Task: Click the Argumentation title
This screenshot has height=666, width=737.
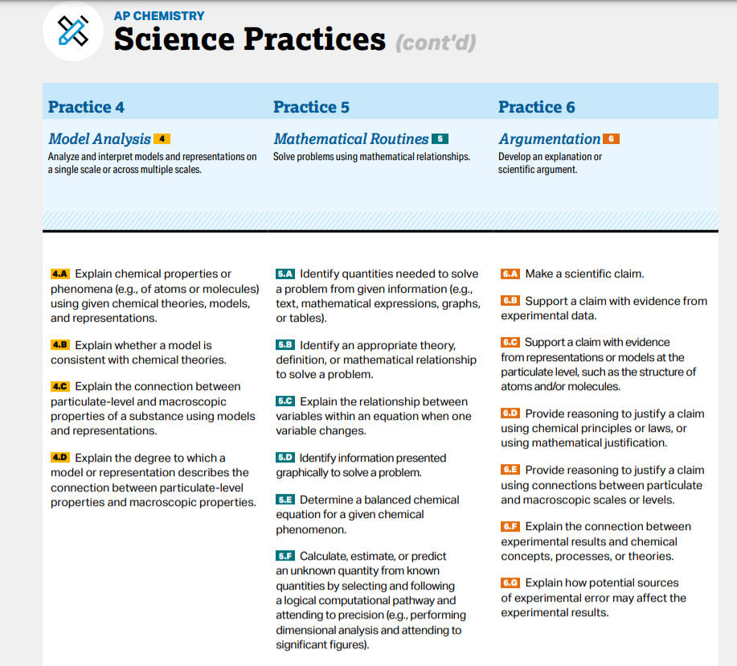Action: tap(549, 139)
